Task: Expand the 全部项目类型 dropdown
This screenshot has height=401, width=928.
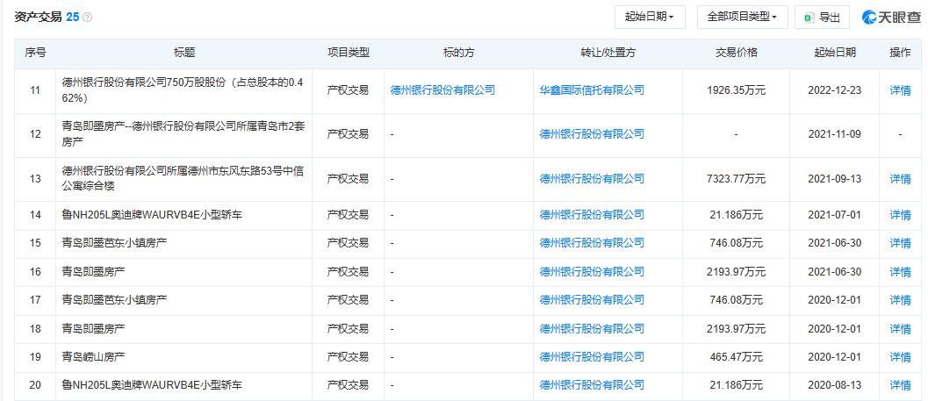Action: pos(742,18)
